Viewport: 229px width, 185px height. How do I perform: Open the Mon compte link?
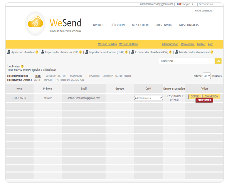(x=188, y=44)
